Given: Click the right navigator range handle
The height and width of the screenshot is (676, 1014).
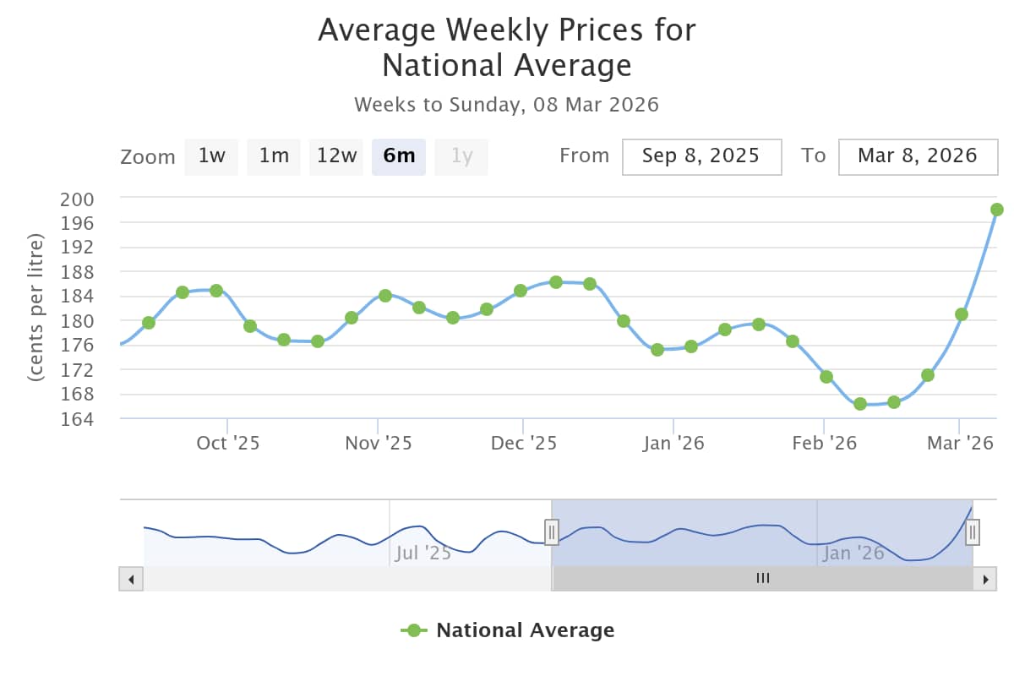Looking at the screenshot, I should coord(973,532).
